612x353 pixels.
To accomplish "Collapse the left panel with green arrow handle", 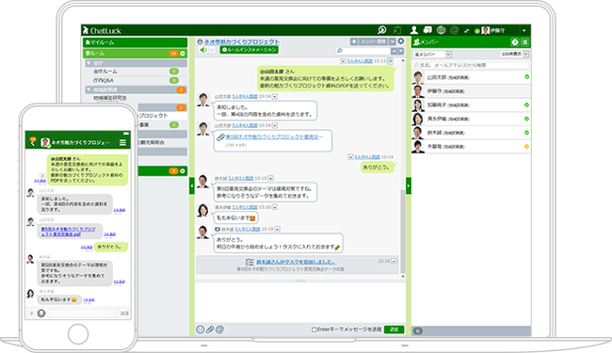I will (192, 185).
